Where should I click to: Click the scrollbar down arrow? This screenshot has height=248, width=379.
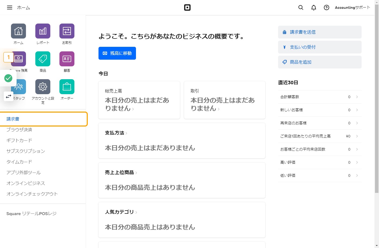(x=377, y=246)
